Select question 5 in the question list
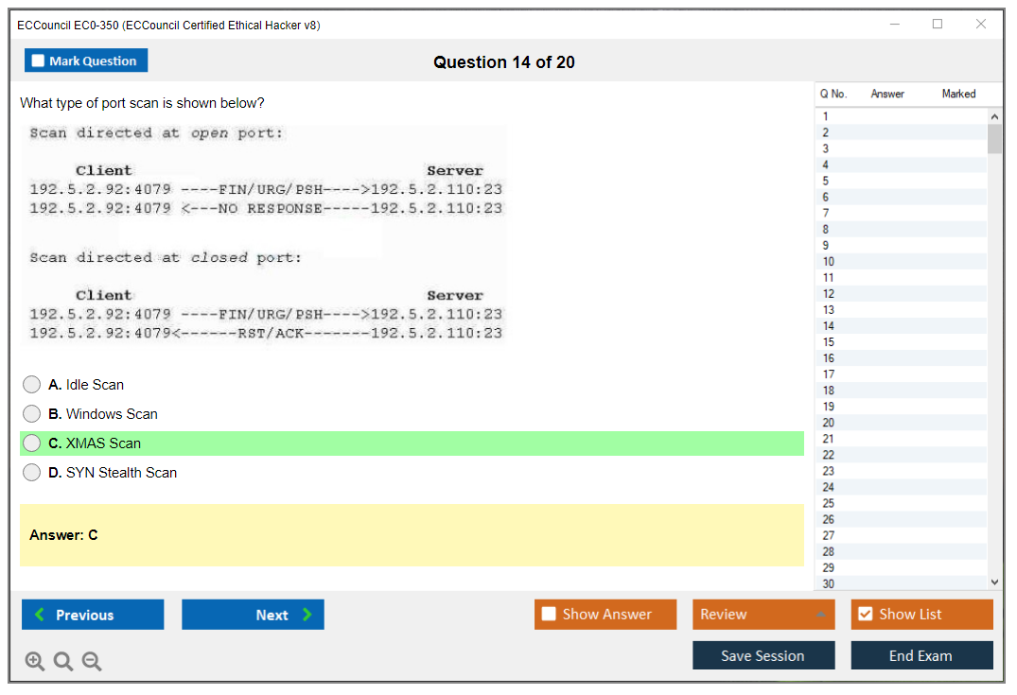 826,181
